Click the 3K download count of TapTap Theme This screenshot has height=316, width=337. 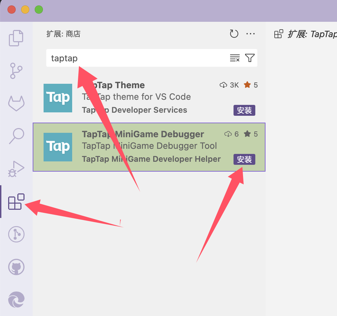click(229, 85)
